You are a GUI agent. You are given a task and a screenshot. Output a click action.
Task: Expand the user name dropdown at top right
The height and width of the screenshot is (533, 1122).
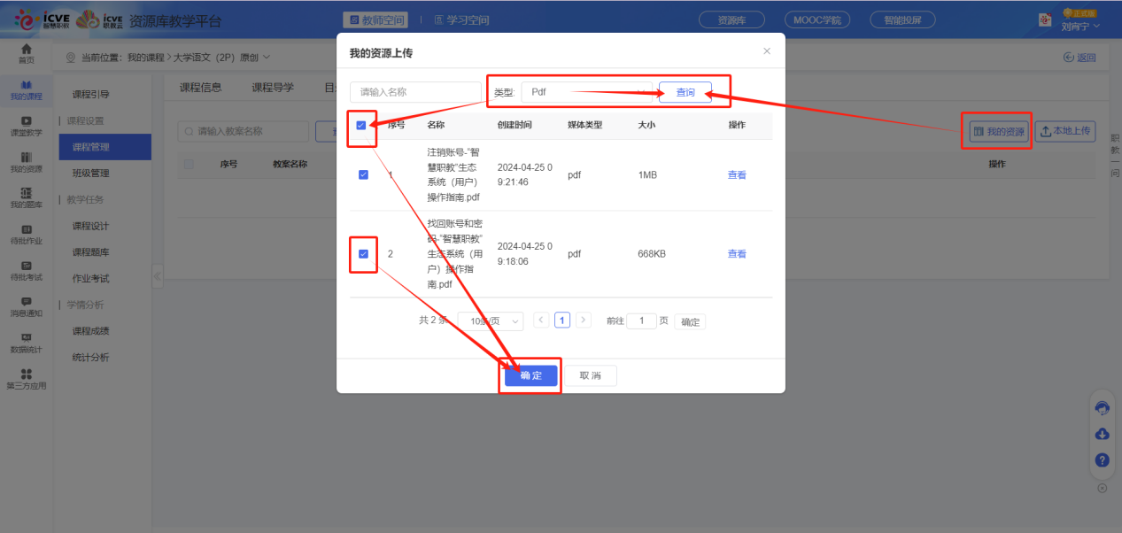tap(1081, 27)
